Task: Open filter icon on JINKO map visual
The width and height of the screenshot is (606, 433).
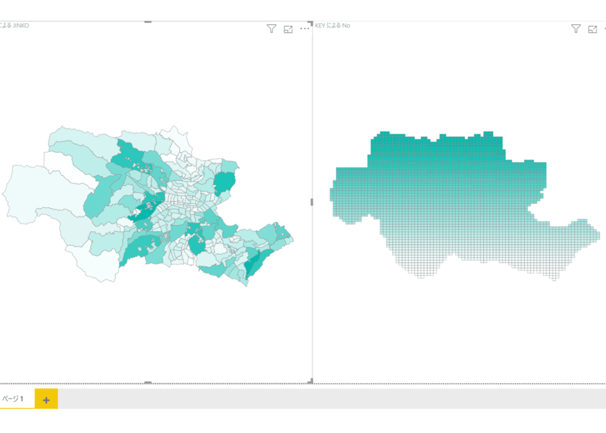Action: pyautogui.click(x=272, y=29)
